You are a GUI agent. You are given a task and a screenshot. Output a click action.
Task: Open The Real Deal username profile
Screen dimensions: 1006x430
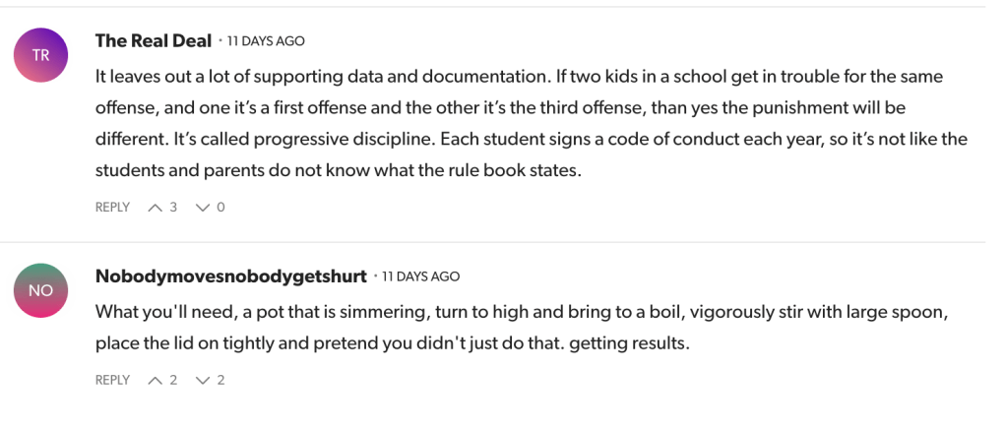153,40
